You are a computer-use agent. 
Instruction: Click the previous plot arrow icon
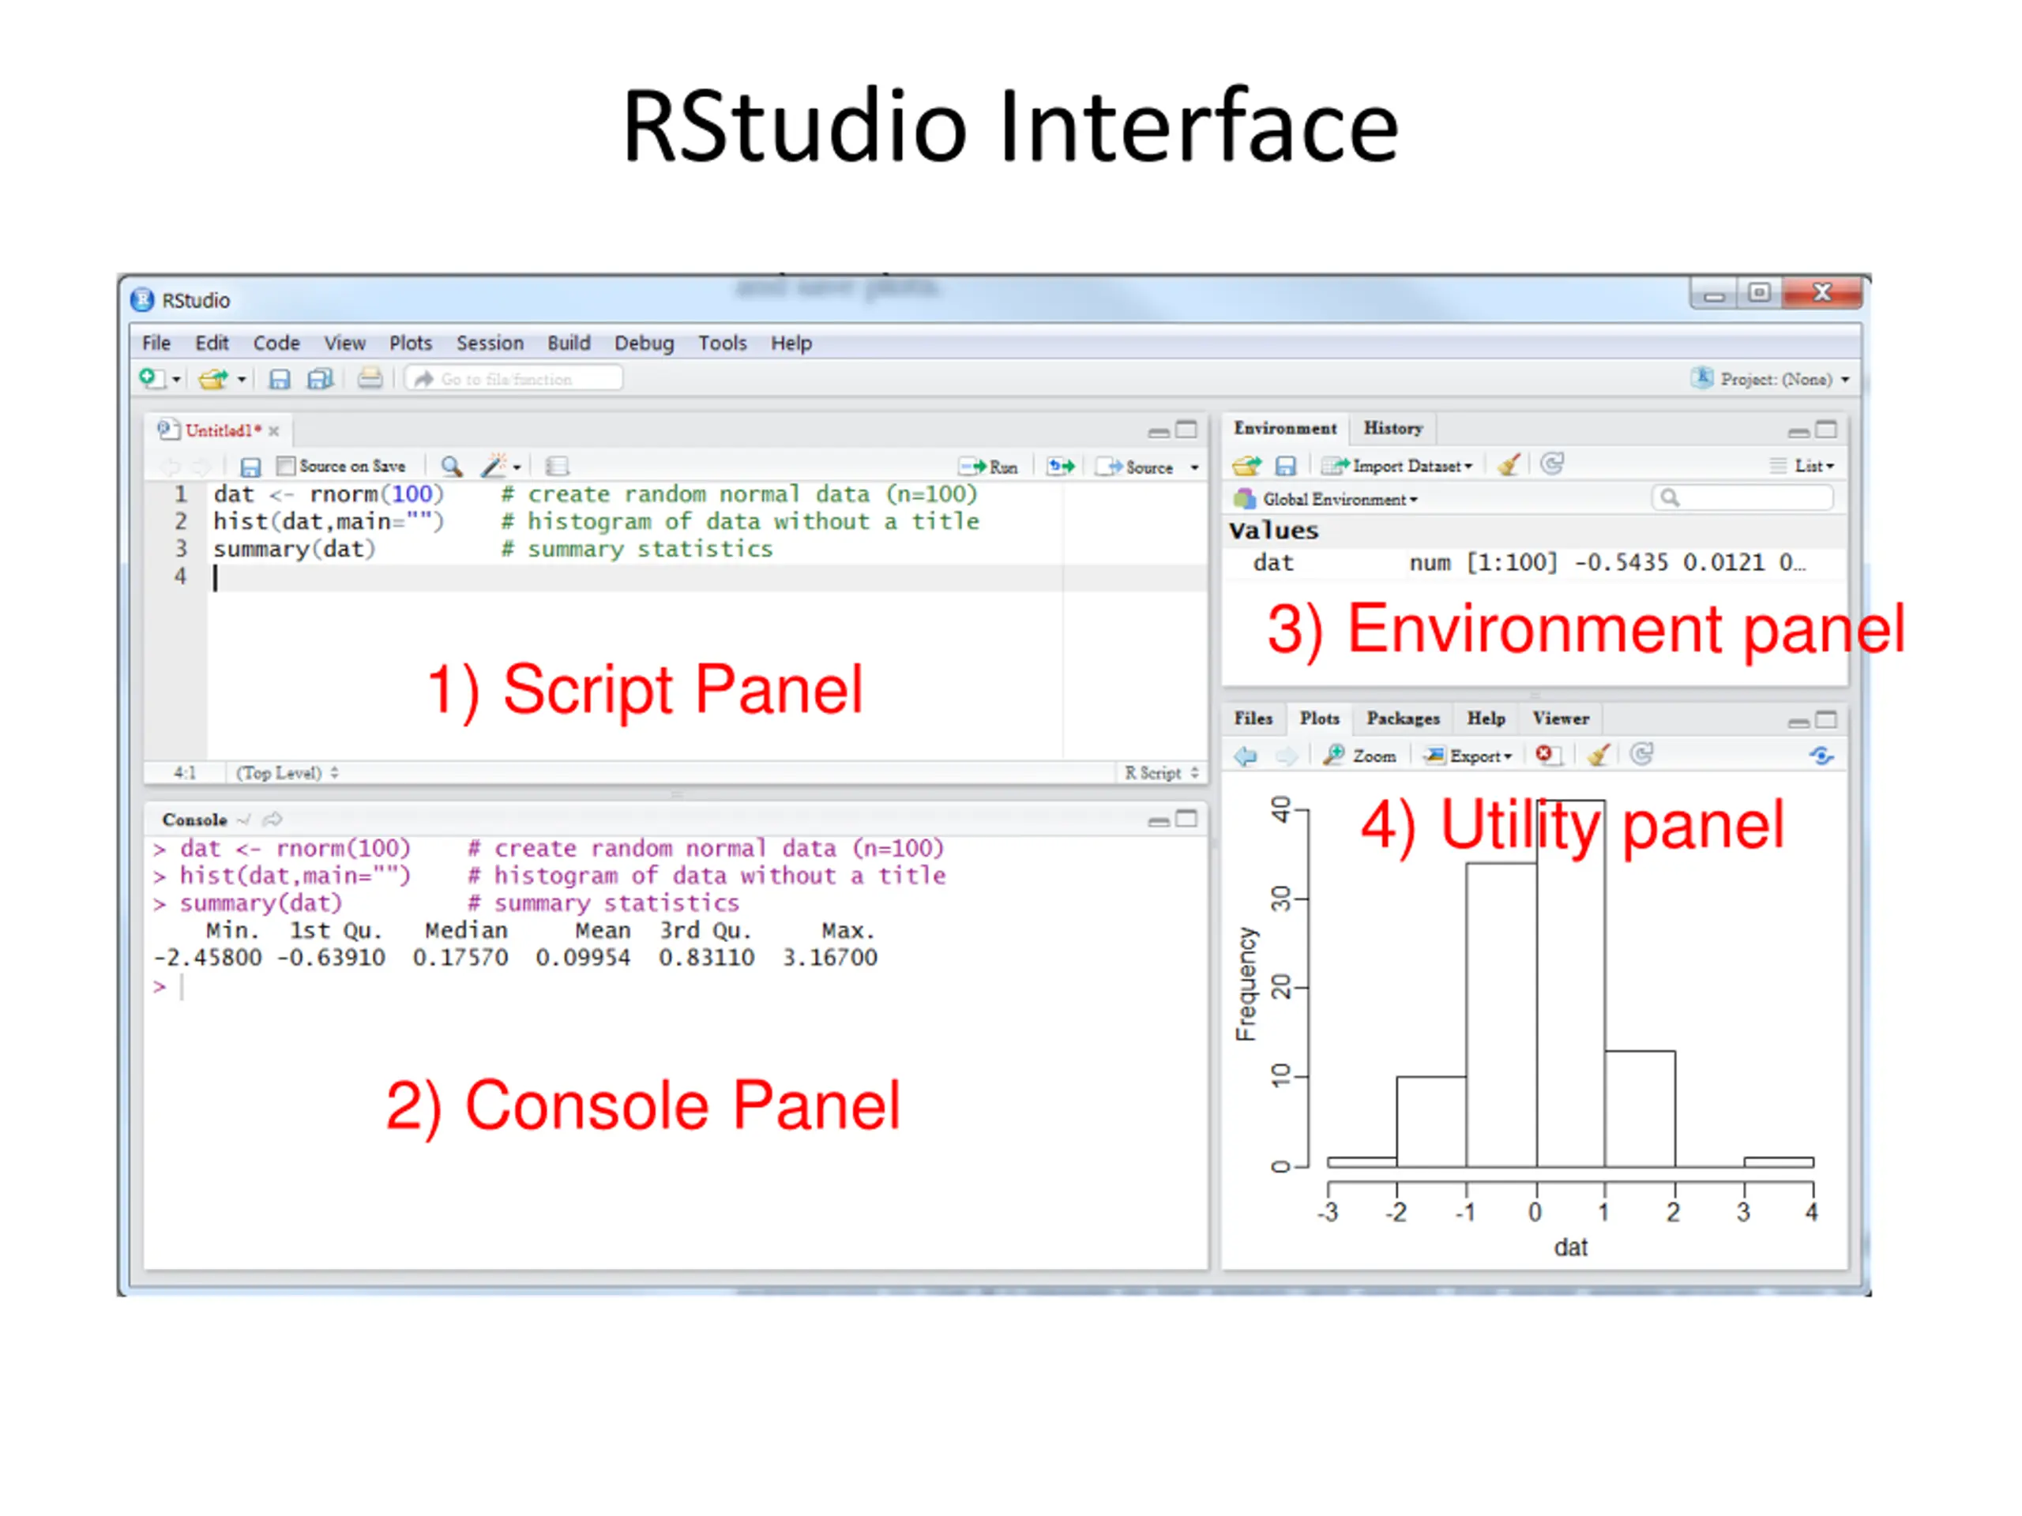1245,756
